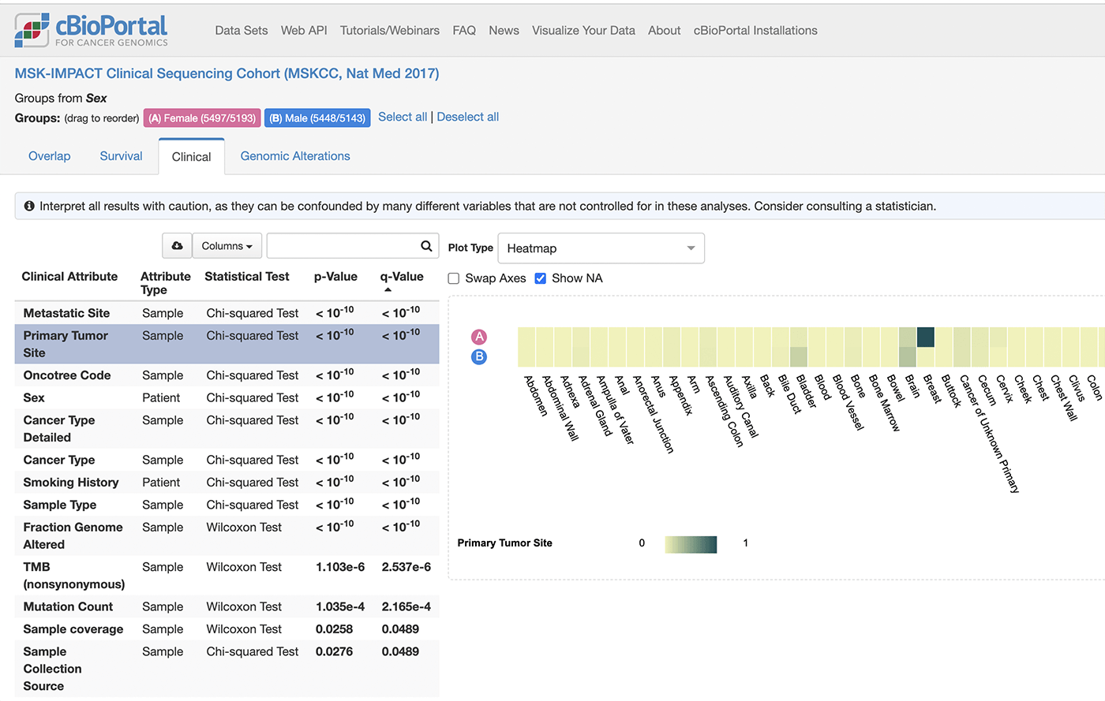
Task: Uncheck the Show NA checkbox
Action: coord(541,278)
